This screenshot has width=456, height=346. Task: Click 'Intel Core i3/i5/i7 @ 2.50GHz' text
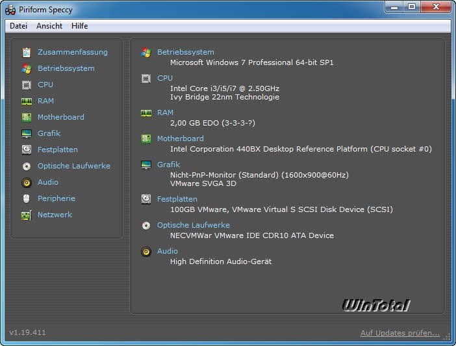pos(225,88)
